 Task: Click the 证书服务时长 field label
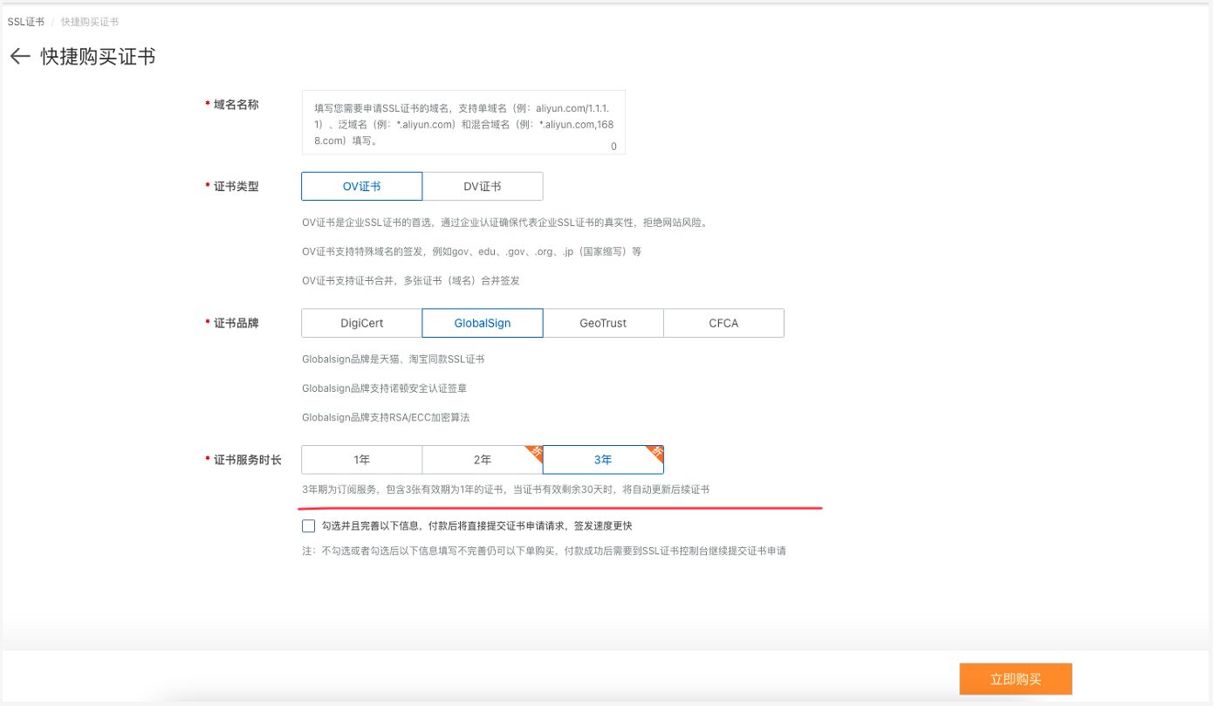[247, 459]
